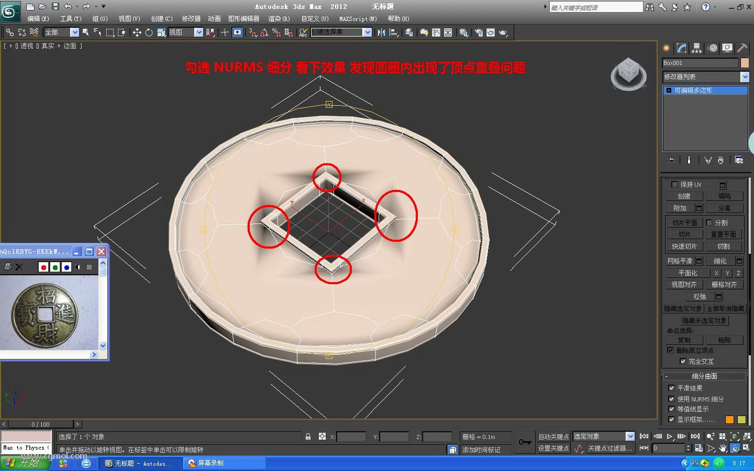Click the 自动关键点 button
The width and height of the screenshot is (754, 471).
point(553,436)
